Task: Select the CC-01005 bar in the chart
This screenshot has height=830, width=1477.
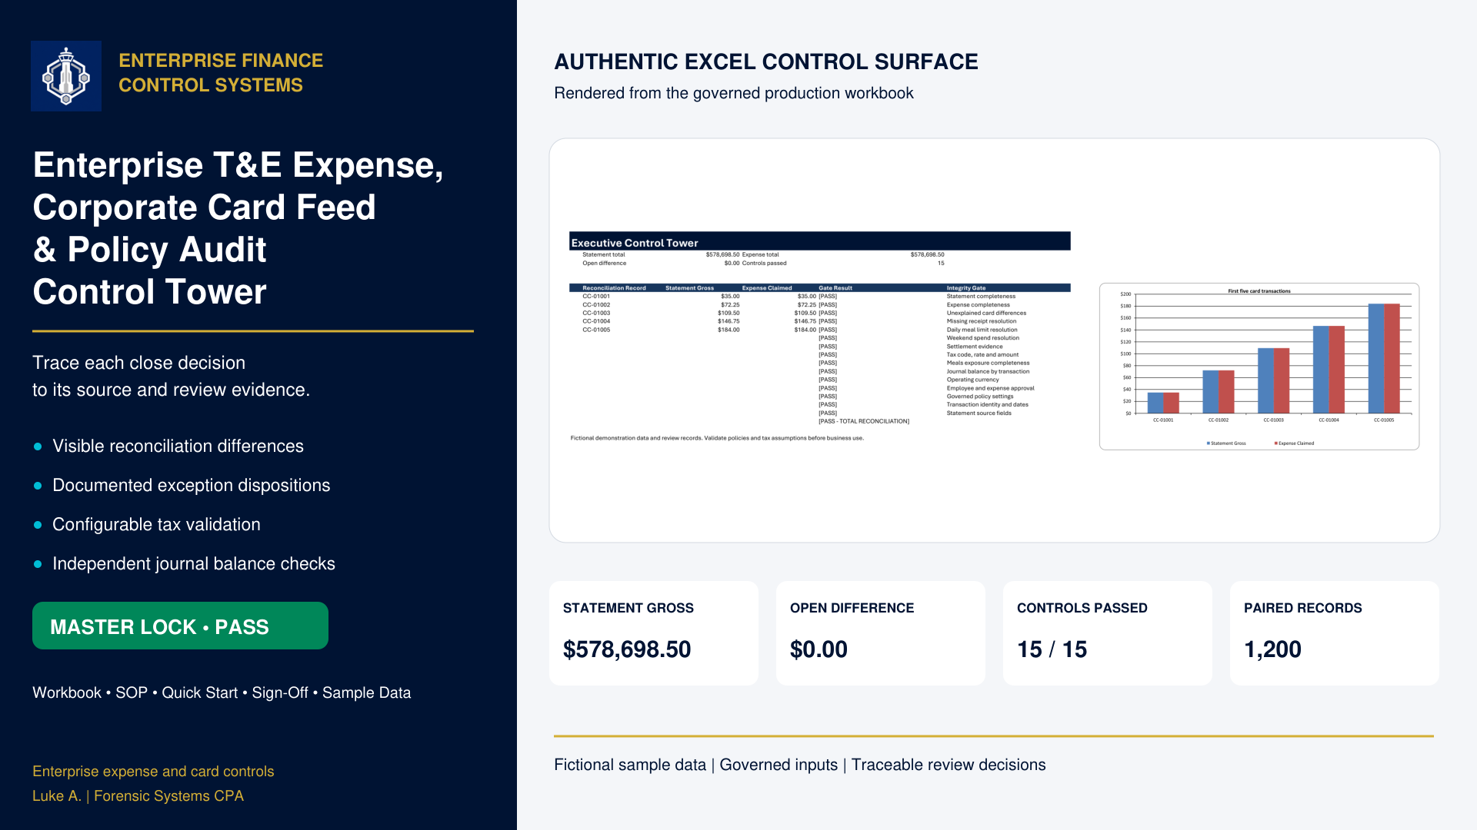Action: pyautogui.click(x=1384, y=359)
